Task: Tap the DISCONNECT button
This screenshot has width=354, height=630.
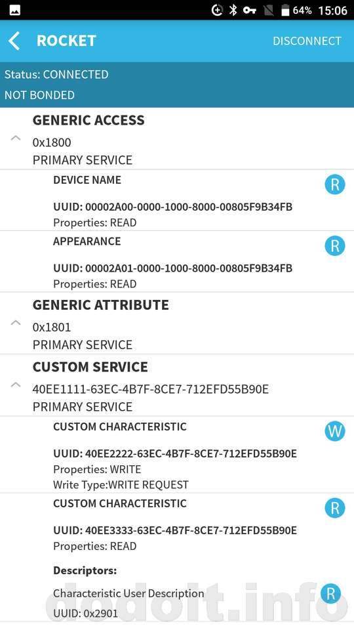Action: (x=307, y=41)
